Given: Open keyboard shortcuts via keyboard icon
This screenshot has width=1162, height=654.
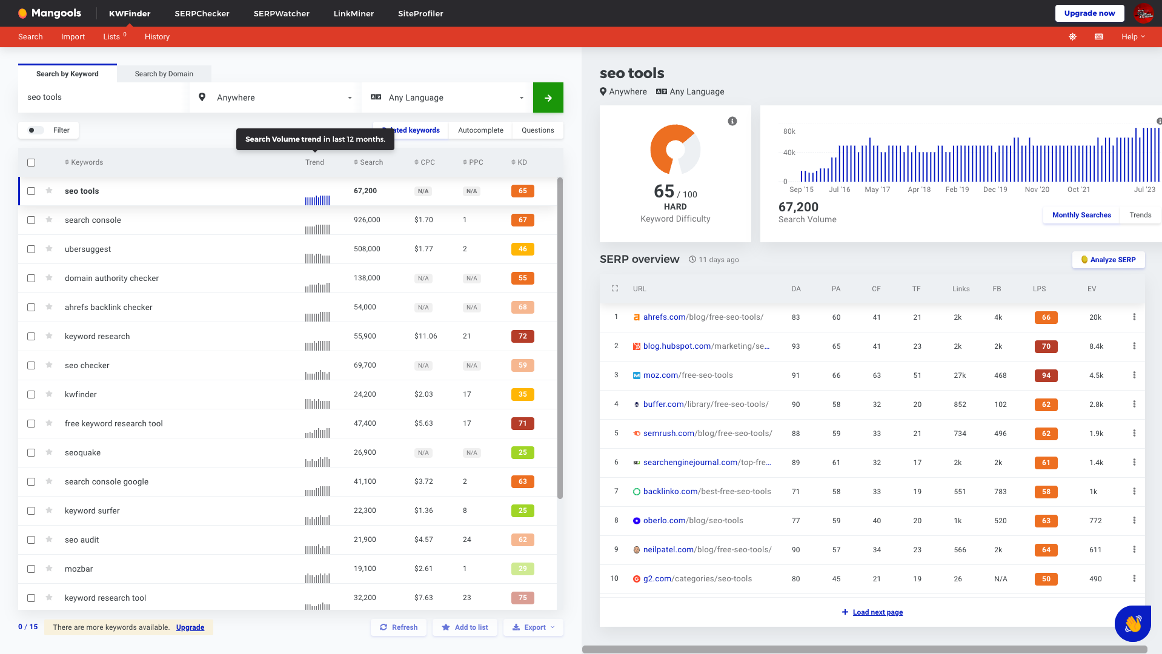Looking at the screenshot, I should 1098,37.
